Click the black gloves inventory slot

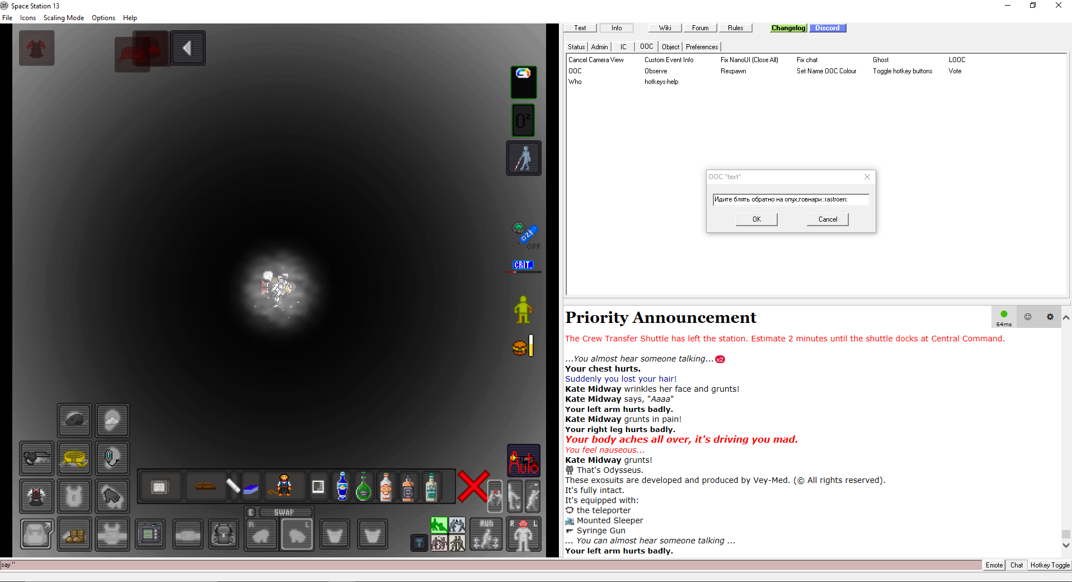point(112,496)
